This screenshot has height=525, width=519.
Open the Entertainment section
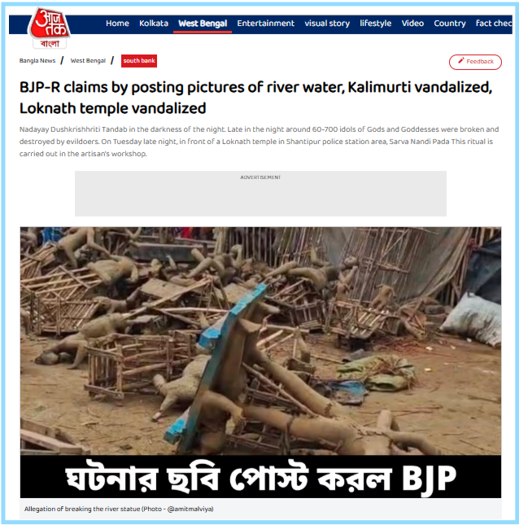tap(266, 24)
